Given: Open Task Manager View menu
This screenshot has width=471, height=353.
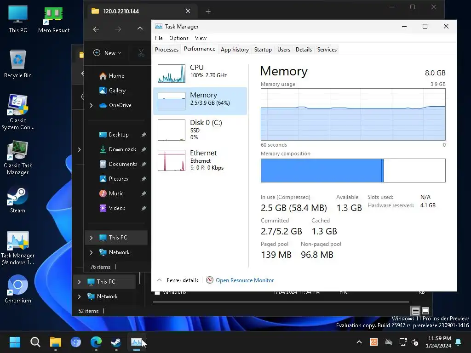Looking at the screenshot, I should pos(201,38).
